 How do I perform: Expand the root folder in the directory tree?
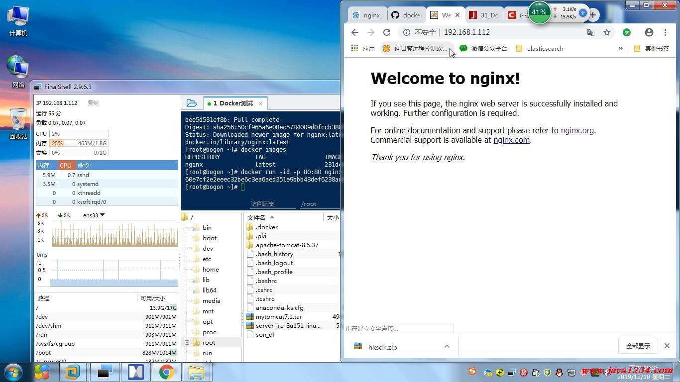[187, 343]
